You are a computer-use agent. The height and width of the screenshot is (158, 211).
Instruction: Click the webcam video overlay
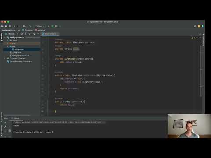pos(189,126)
